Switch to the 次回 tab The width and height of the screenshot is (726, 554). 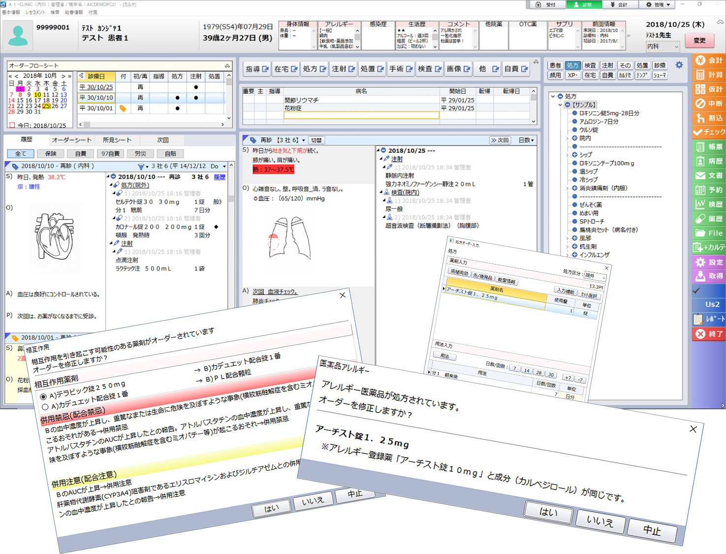click(162, 140)
